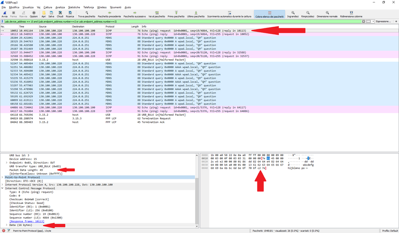
Task: Jump to Ultimo pacchetto
Action: click(x=196, y=14)
